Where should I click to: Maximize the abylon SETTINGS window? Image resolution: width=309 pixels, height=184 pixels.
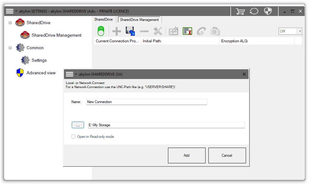pos(292,11)
